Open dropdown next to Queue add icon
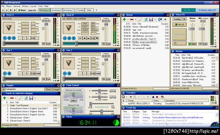This screenshot has height=135, width=220. tap(128, 20)
